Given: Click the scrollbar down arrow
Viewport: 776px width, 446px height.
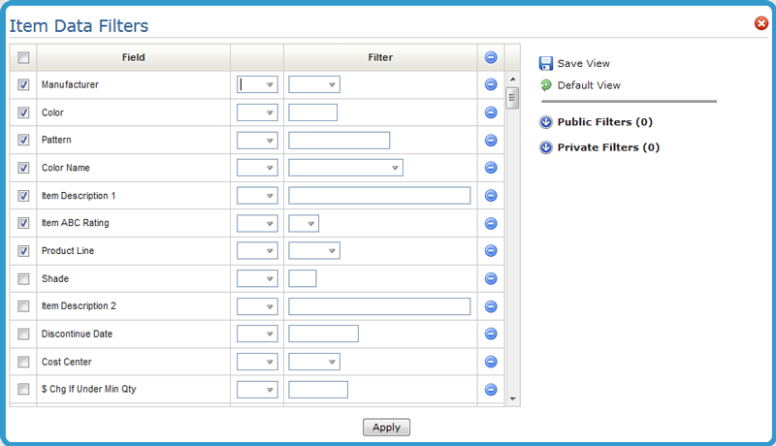Looking at the screenshot, I should tap(513, 398).
